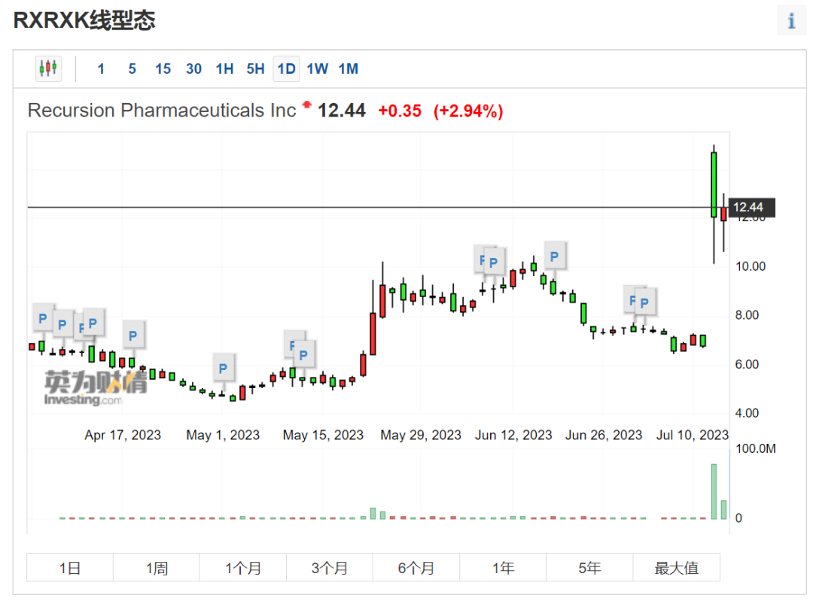Select the 1H interval
This screenshot has width=813, height=601.
[224, 68]
